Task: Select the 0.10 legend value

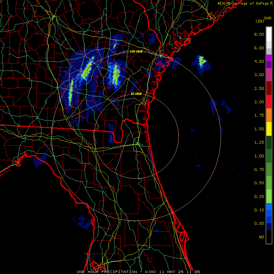Action: [x=259, y=210]
